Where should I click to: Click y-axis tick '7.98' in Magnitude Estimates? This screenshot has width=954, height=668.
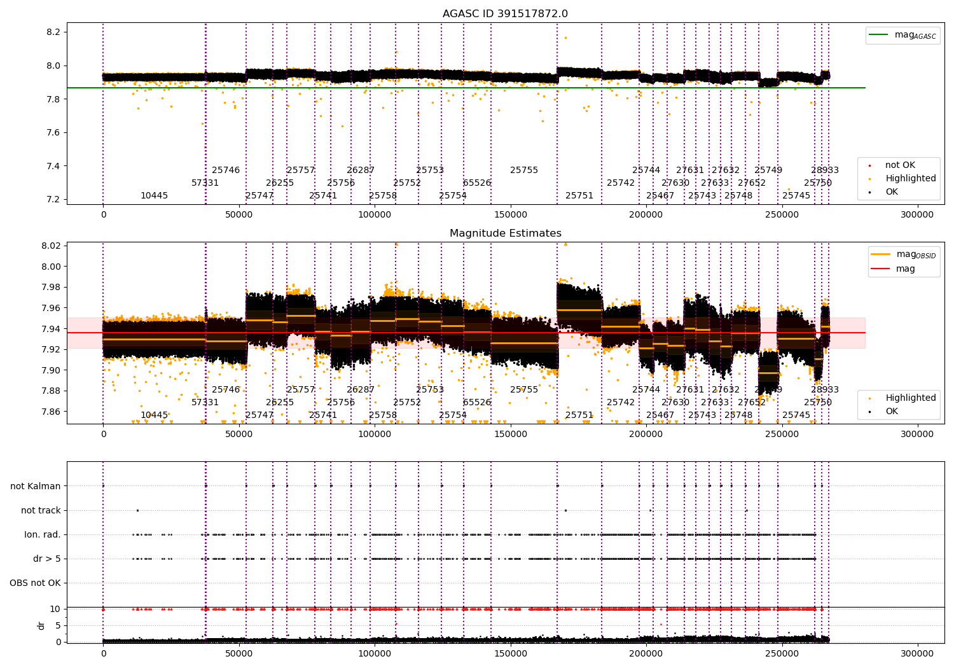point(51,288)
